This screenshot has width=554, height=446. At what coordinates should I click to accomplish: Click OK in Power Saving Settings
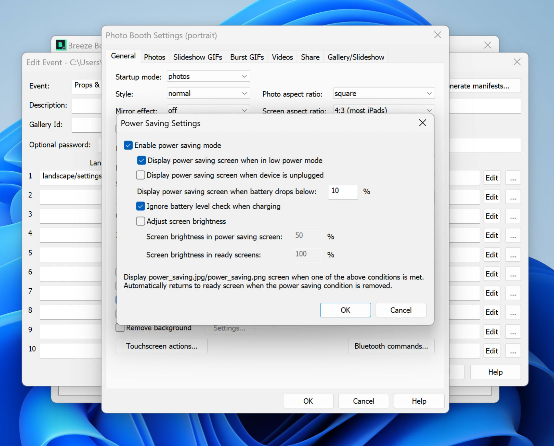click(345, 310)
